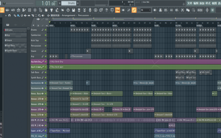Select the slice tool in playlist toolbar
221x138 pixels.
(32, 16)
